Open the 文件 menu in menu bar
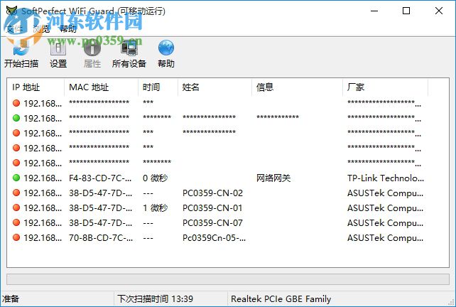456x307 pixels. [13, 29]
